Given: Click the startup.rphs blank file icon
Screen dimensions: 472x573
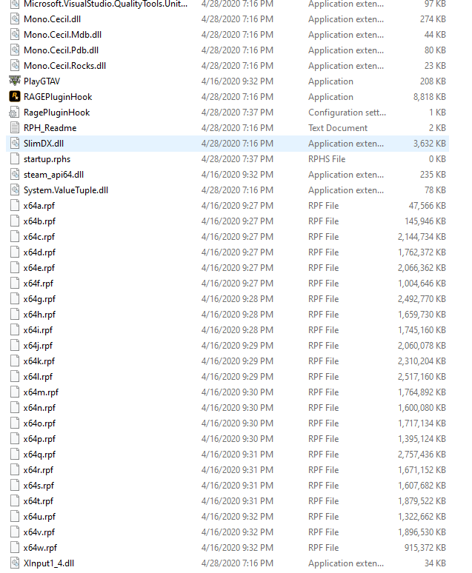Looking at the screenshot, I should [x=15, y=158].
